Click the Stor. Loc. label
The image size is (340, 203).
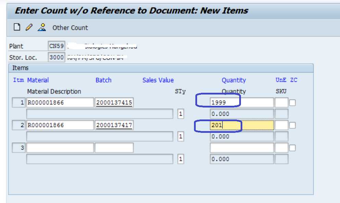(x=23, y=58)
